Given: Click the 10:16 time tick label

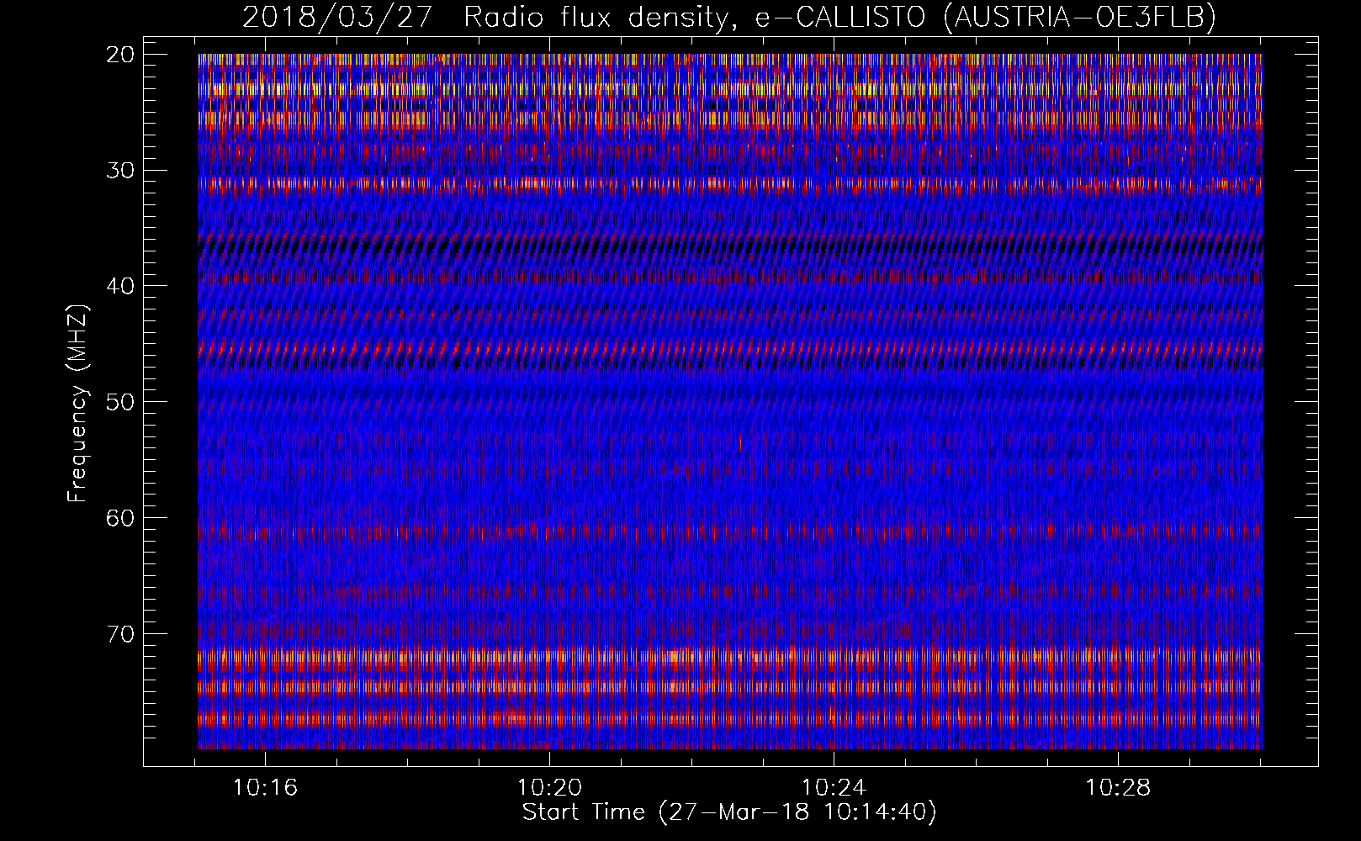Looking at the screenshot, I should point(266,788).
